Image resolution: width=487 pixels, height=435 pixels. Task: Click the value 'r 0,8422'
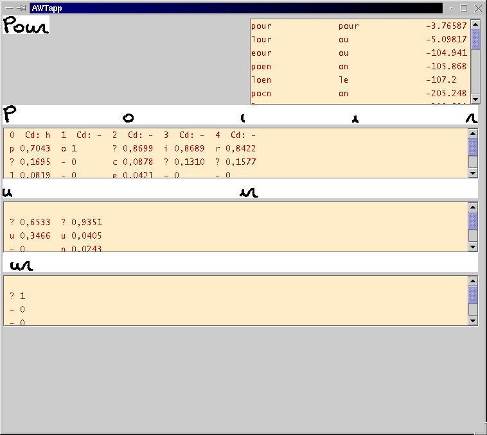(x=236, y=148)
